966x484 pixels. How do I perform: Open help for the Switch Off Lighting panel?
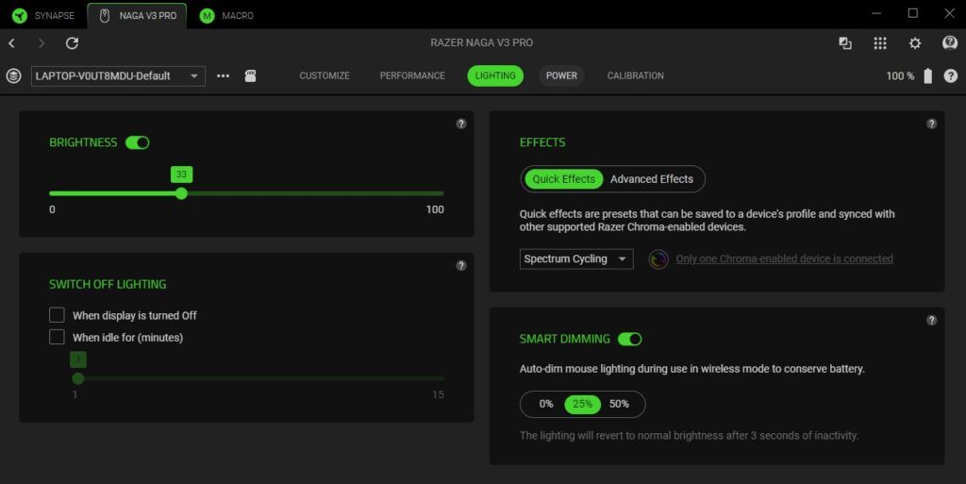click(x=460, y=265)
